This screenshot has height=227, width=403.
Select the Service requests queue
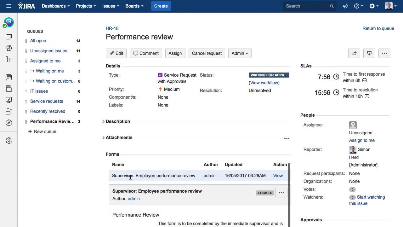[47, 101]
